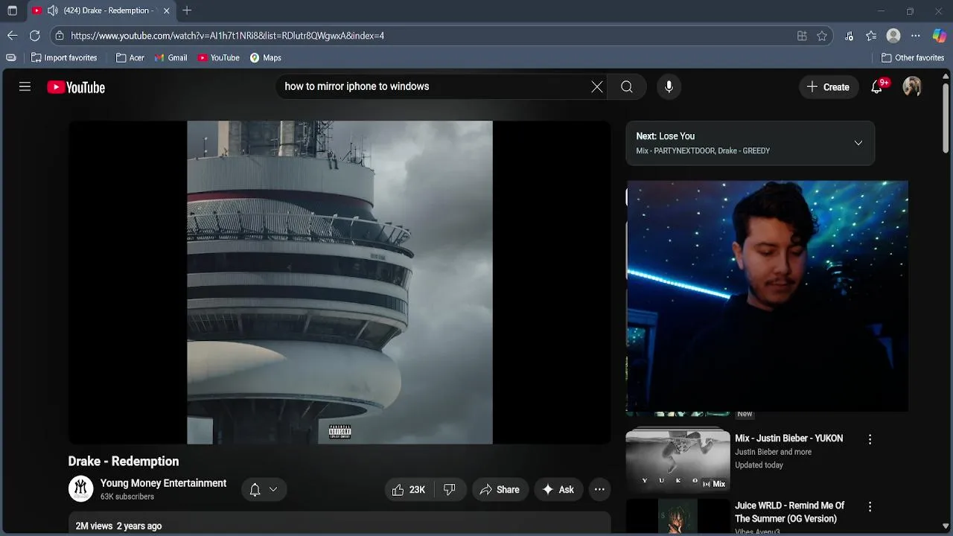
Task: Close the Drake - Redemption tab
Action: click(166, 10)
